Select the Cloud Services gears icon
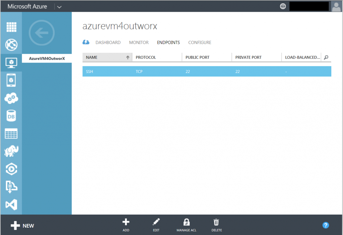Viewport: 343px width, 235px height. [x=11, y=98]
